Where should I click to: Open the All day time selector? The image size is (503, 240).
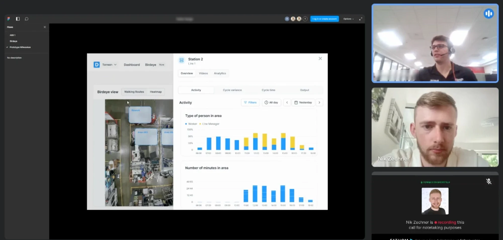271,103
